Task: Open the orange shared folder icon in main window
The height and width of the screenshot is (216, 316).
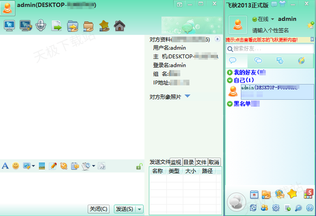Action: pos(266,194)
